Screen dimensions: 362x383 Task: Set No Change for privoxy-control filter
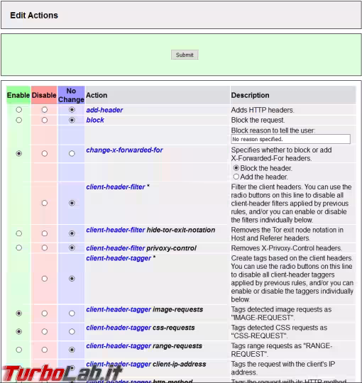coord(72,248)
